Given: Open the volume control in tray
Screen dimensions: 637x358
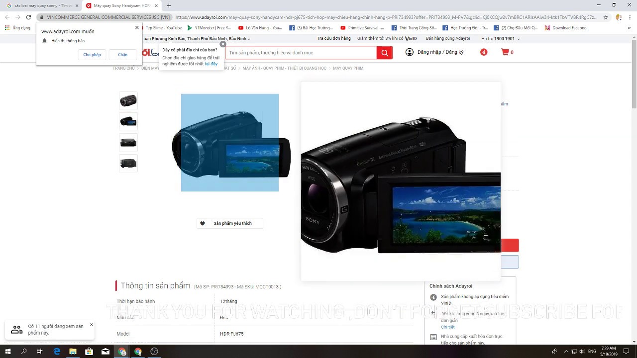Looking at the screenshot, I should coord(582,352).
